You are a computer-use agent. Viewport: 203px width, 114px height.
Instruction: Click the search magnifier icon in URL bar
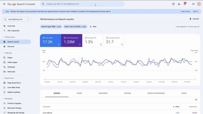[x=43, y=4]
